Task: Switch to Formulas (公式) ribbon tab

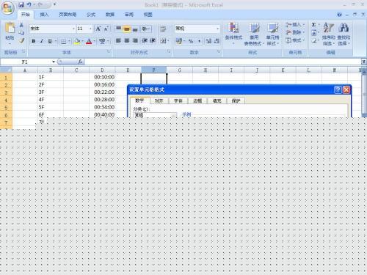Action: click(x=91, y=15)
